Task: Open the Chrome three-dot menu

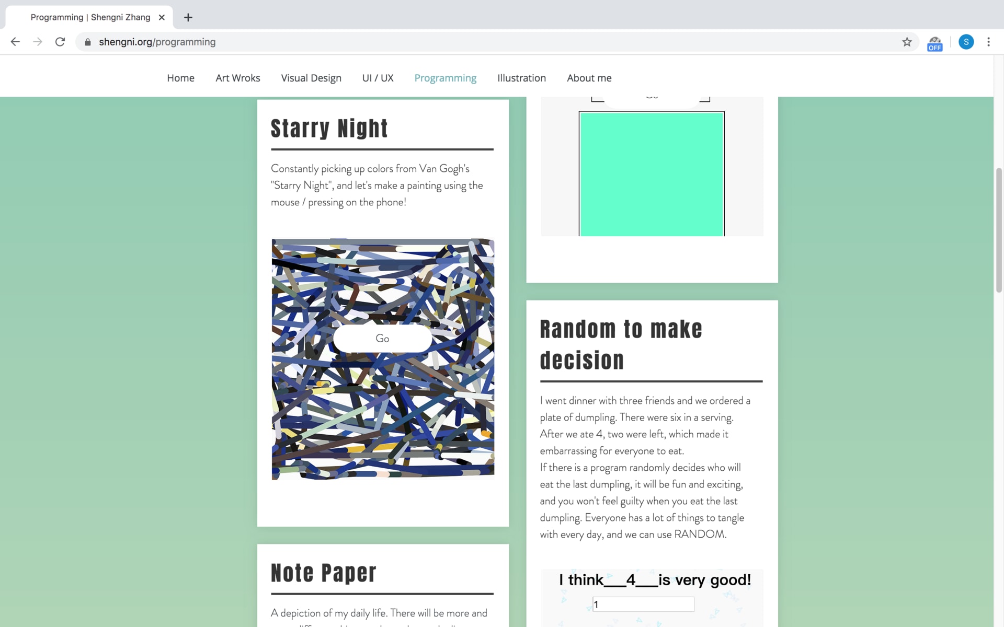Action: (988, 42)
